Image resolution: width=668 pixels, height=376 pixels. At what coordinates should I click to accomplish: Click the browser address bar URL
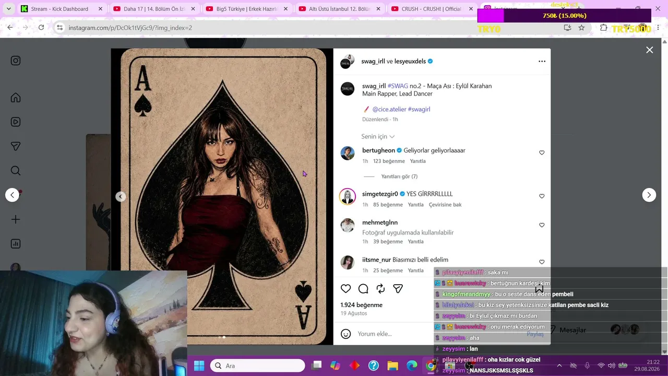pyautogui.click(x=130, y=28)
